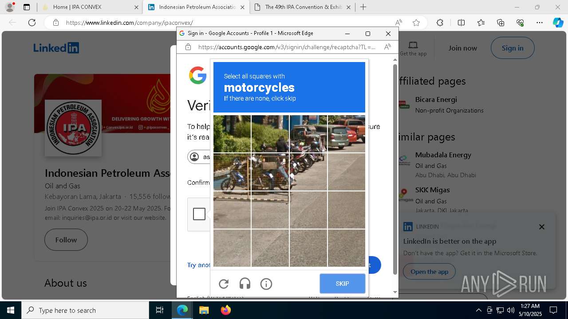Click Join now on LinkedIn
The image size is (568, 319).
tap(463, 48)
